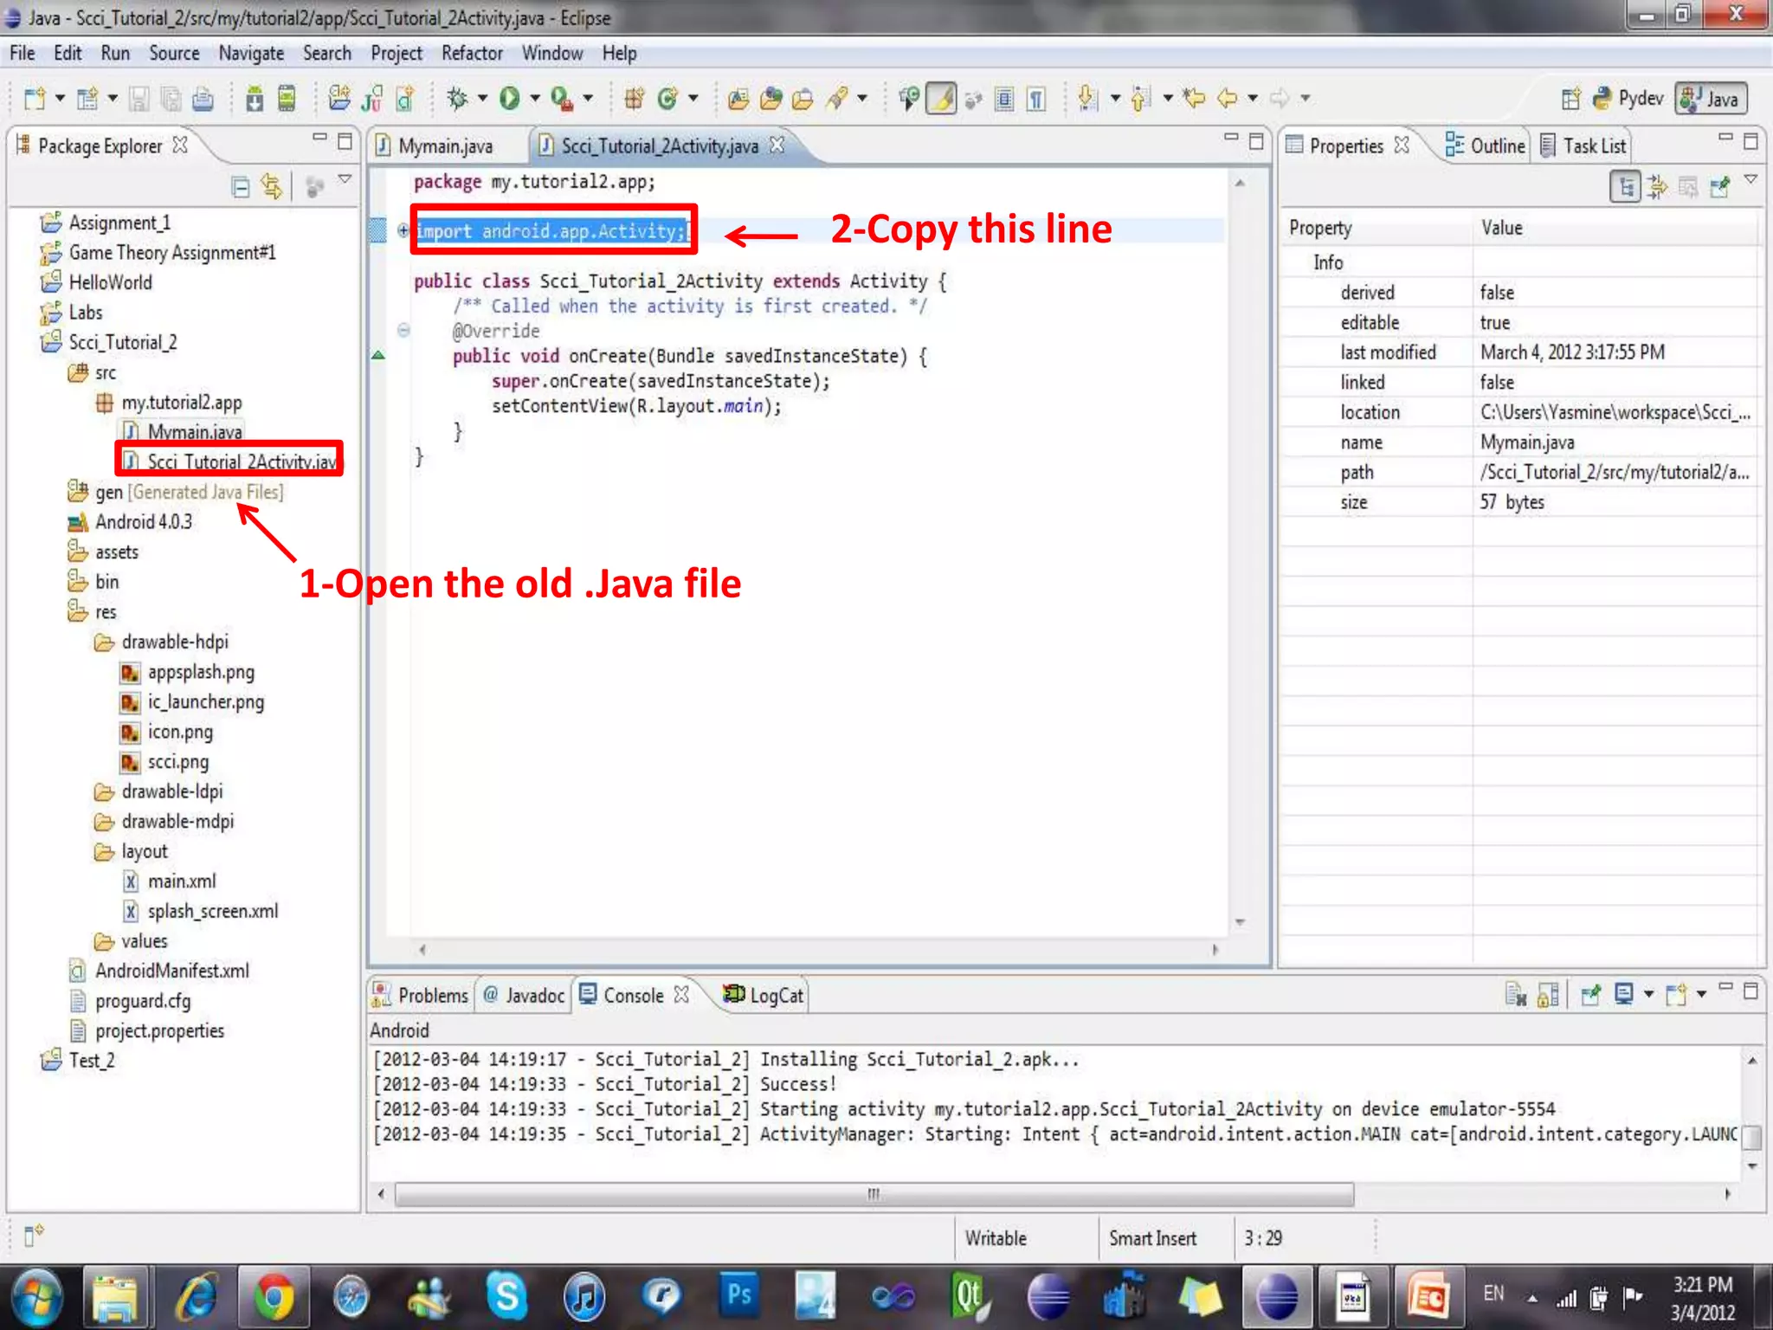Toggle Block Selection Mode icon
The width and height of the screenshot is (1773, 1330).
(1004, 99)
